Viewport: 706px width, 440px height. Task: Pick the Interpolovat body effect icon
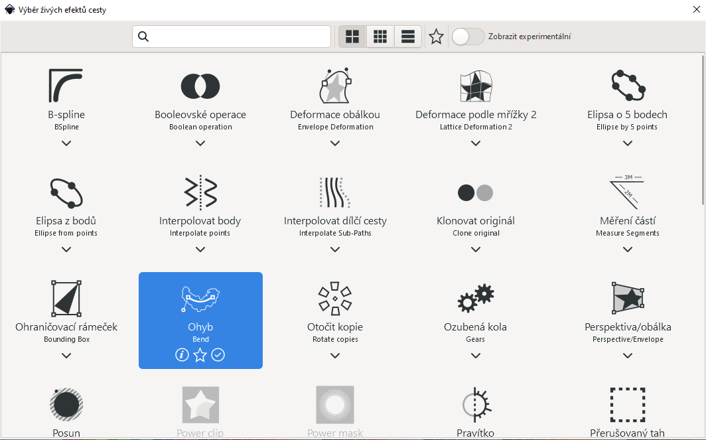[x=200, y=192]
